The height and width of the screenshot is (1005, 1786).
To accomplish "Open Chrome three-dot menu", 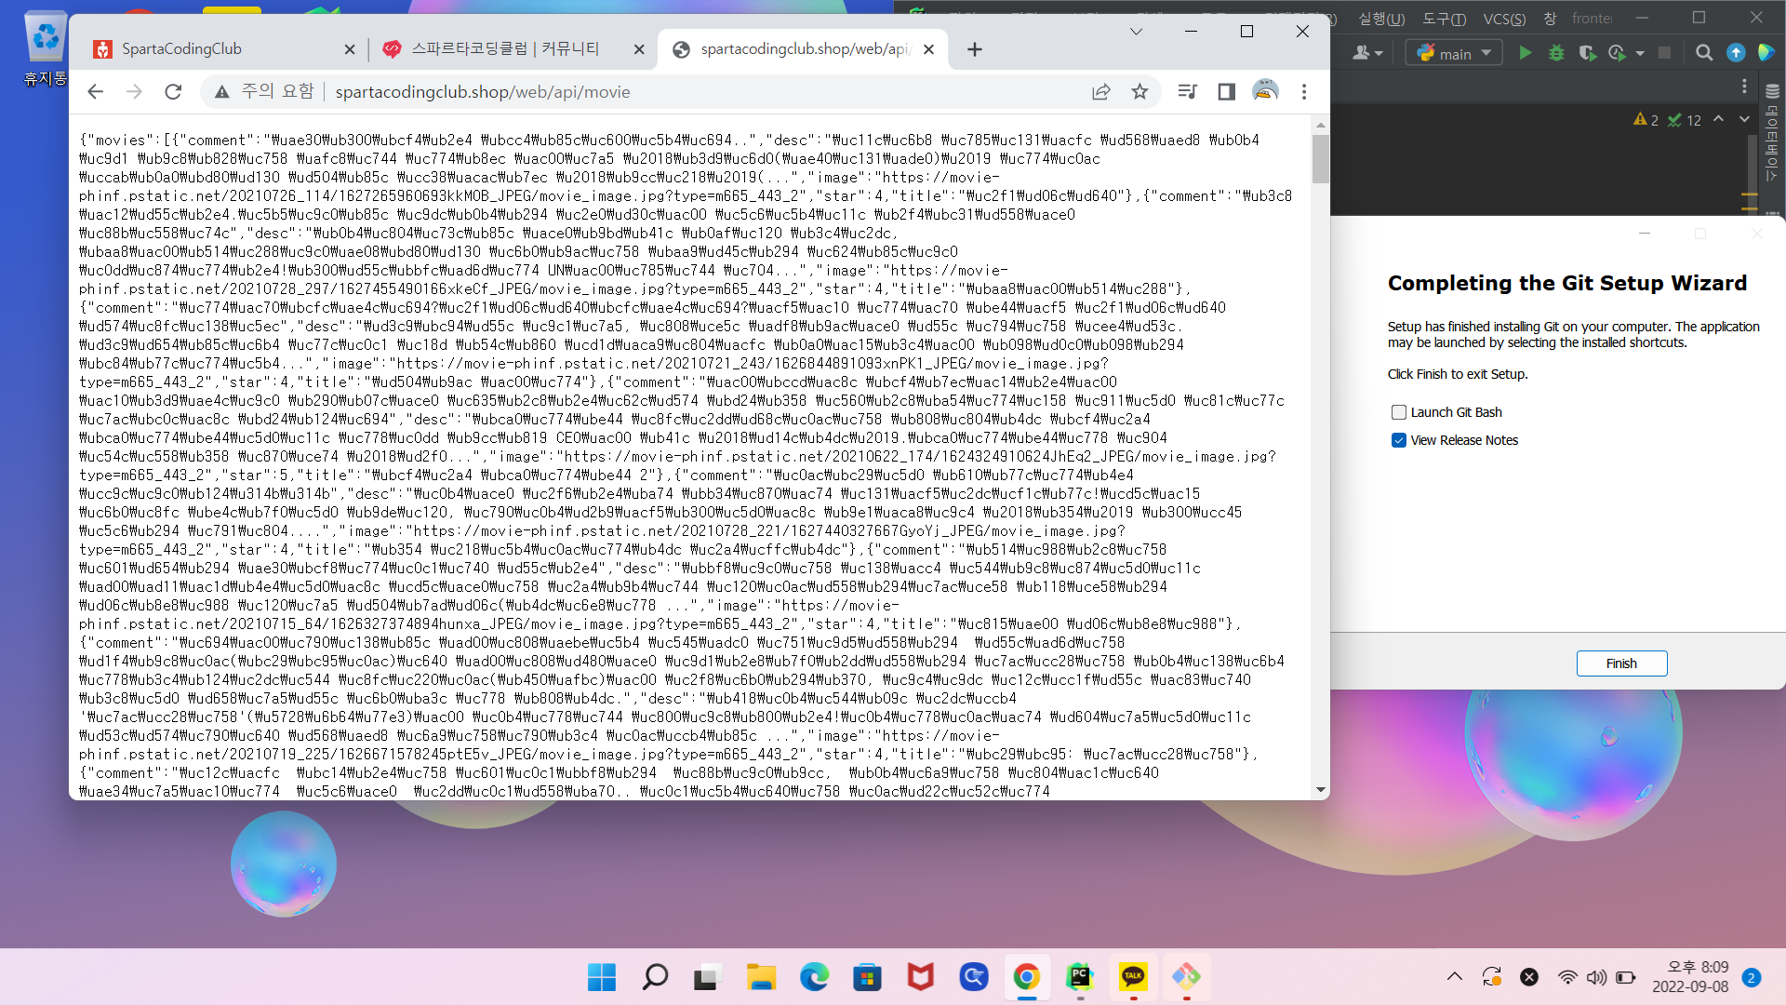I will [1304, 91].
